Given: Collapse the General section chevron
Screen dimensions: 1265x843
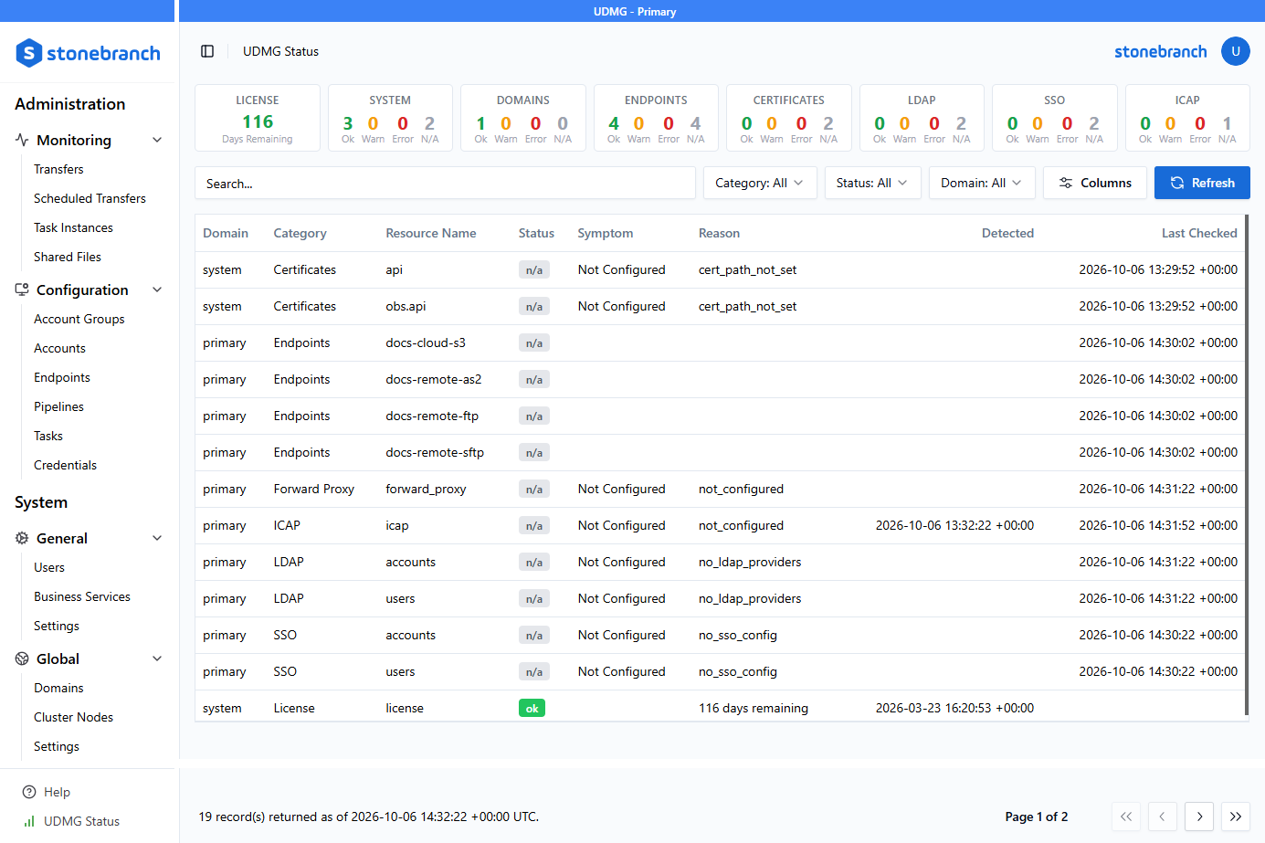Looking at the screenshot, I should click(157, 538).
